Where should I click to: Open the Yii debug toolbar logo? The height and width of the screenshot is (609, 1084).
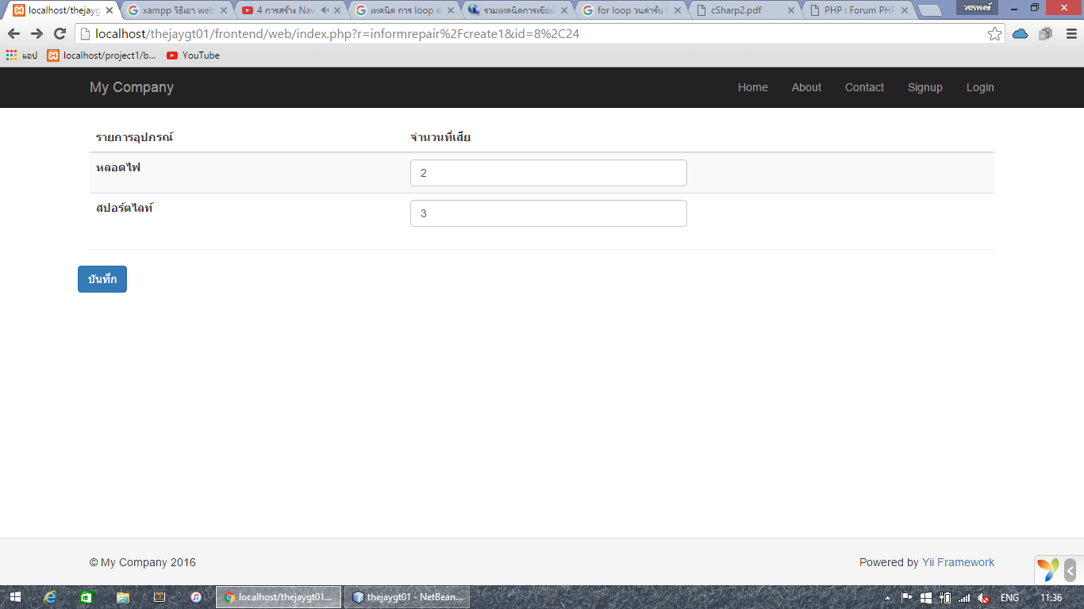pyautogui.click(x=1048, y=569)
